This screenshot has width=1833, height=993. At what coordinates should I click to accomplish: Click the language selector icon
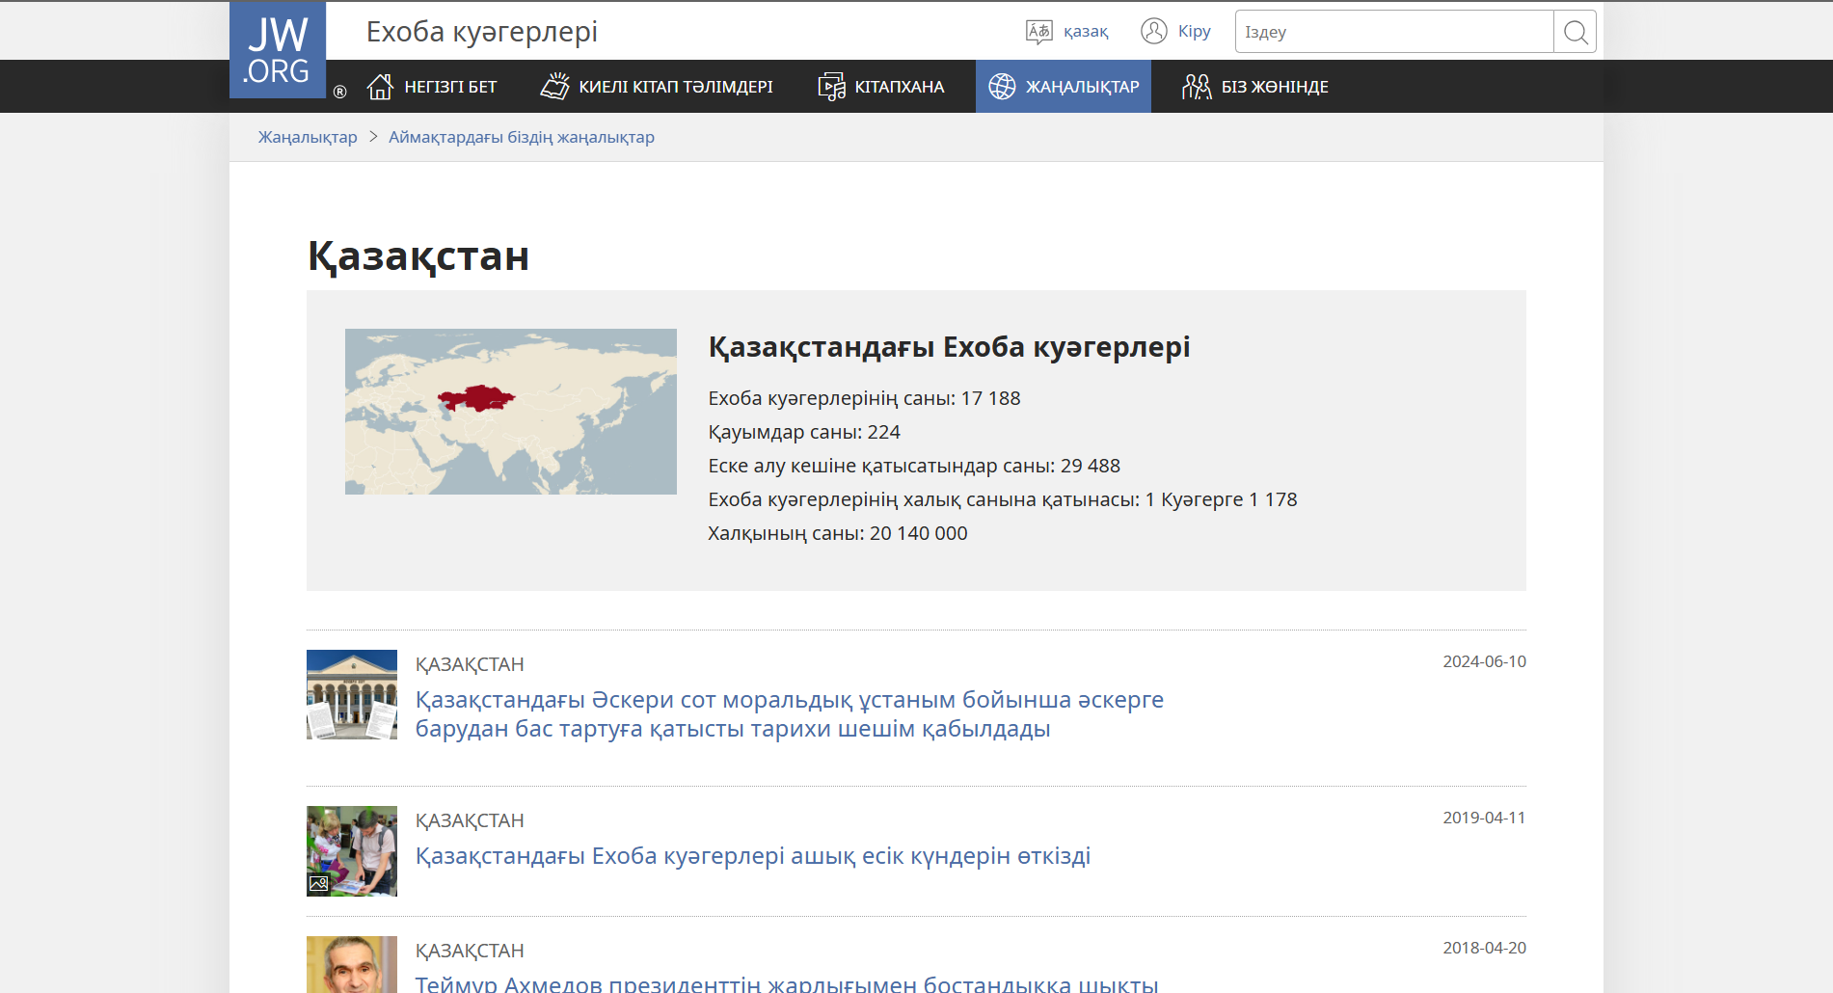coord(1038,32)
